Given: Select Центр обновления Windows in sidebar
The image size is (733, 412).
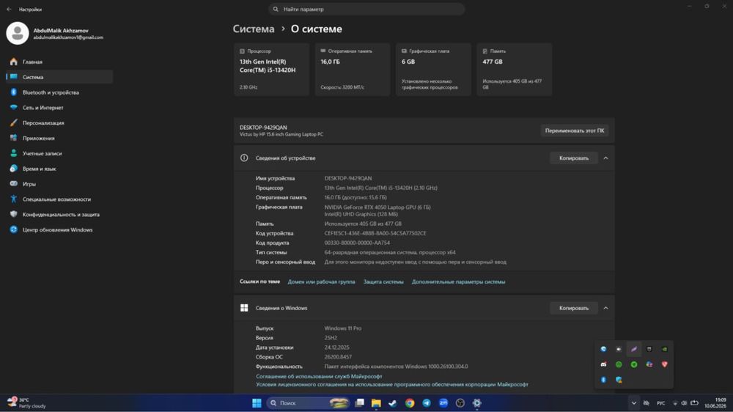Looking at the screenshot, I should coord(59,229).
